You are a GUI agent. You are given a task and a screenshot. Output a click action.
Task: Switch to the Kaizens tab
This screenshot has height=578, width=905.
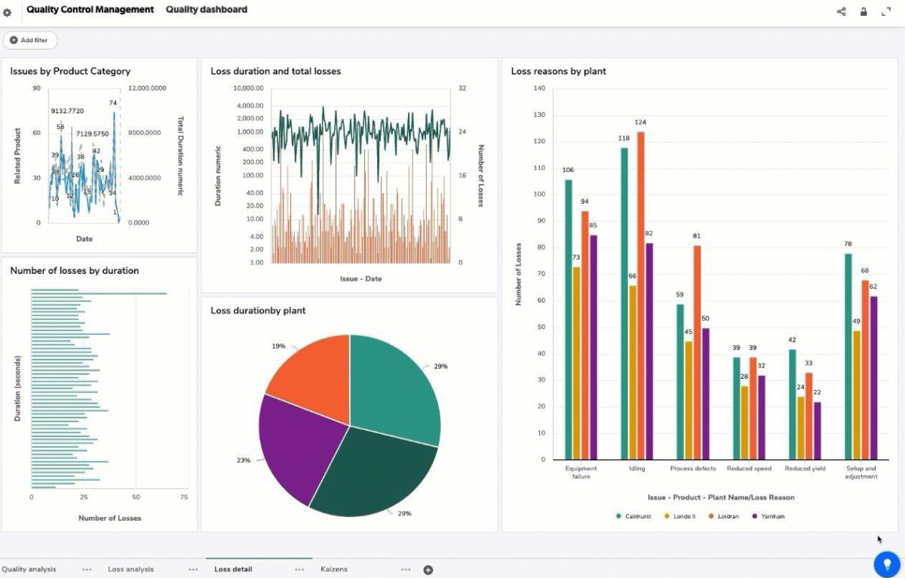coord(334,570)
